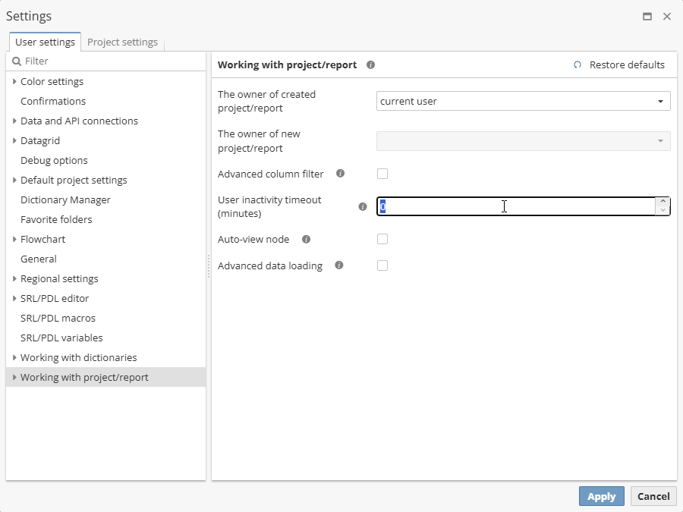
Task: Toggle the Auto-view node checkbox
Action: click(382, 239)
